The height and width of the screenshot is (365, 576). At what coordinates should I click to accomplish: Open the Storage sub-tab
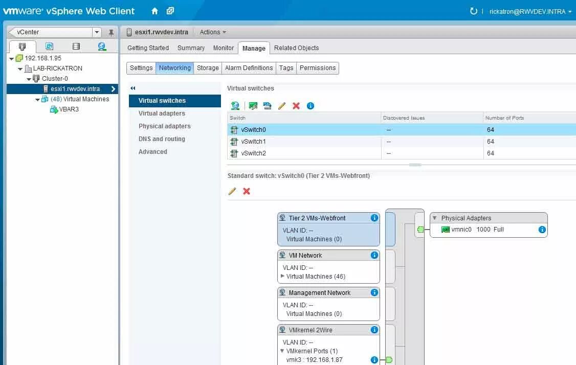[208, 68]
